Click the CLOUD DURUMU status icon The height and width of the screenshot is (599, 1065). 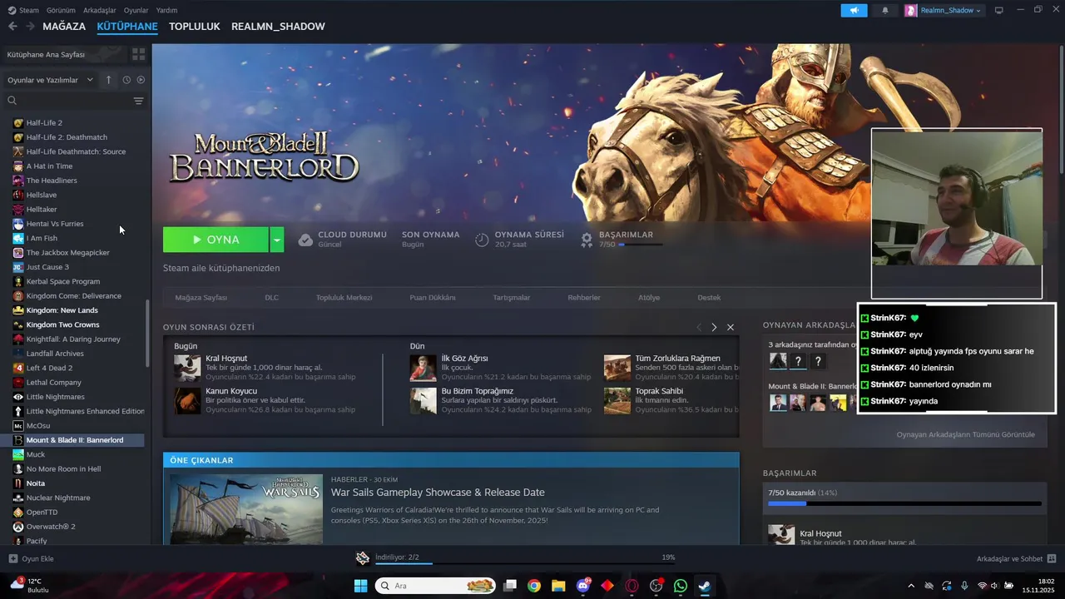click(305, 240)
